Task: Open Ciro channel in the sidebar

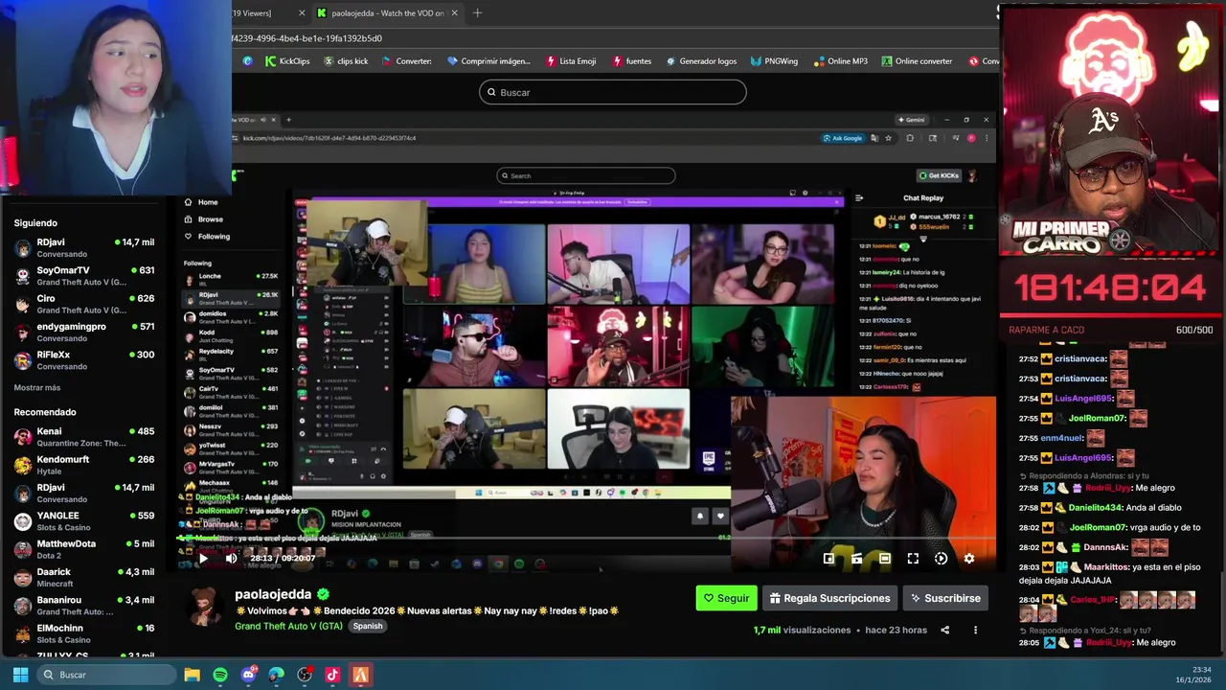Action: coord(84,304)
